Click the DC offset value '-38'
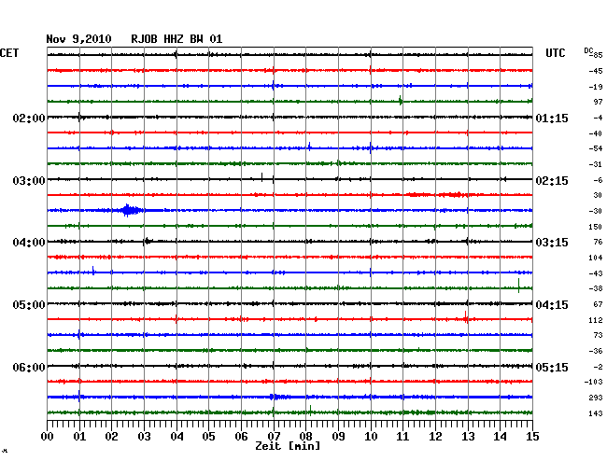Image resolution: width=607 pixels, height=461 pixels. pyautogui.click(x=596, y=288)
